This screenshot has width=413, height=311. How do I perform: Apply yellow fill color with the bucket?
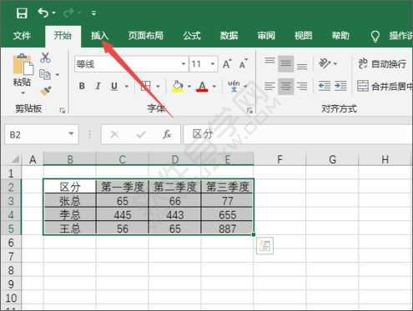[x=178, y=87]
